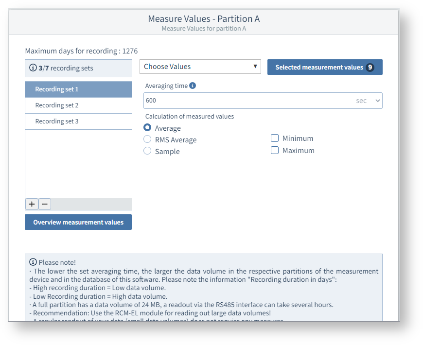This screenshot has width=423, height=345.
Task: Choose the Sample radio option
Action: coord(147,151)
